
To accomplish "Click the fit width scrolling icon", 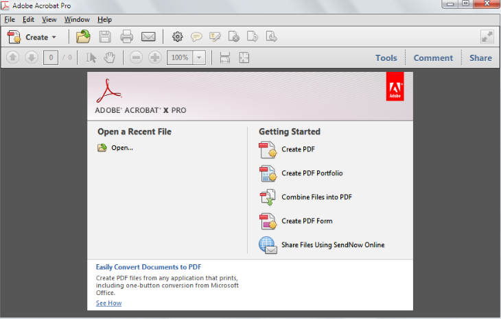I will click(225, 58).
